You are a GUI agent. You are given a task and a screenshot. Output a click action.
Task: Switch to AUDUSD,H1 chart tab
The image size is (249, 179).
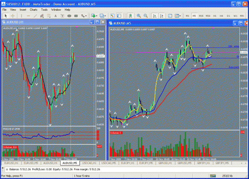pos(50,163)
